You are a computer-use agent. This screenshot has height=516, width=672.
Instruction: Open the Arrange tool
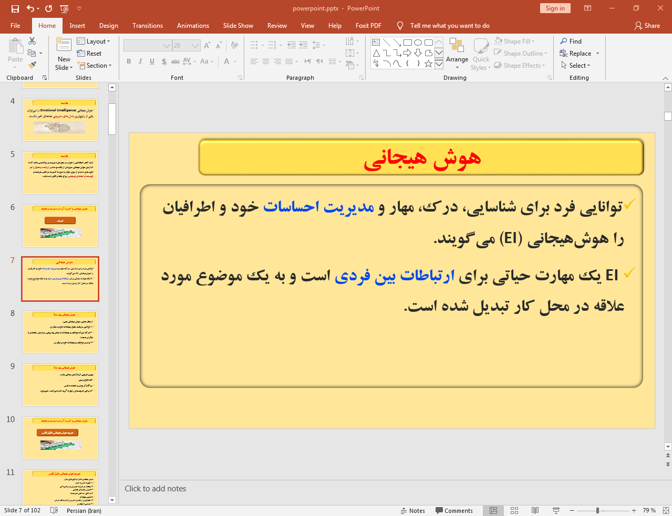click(x=457, y=53)
